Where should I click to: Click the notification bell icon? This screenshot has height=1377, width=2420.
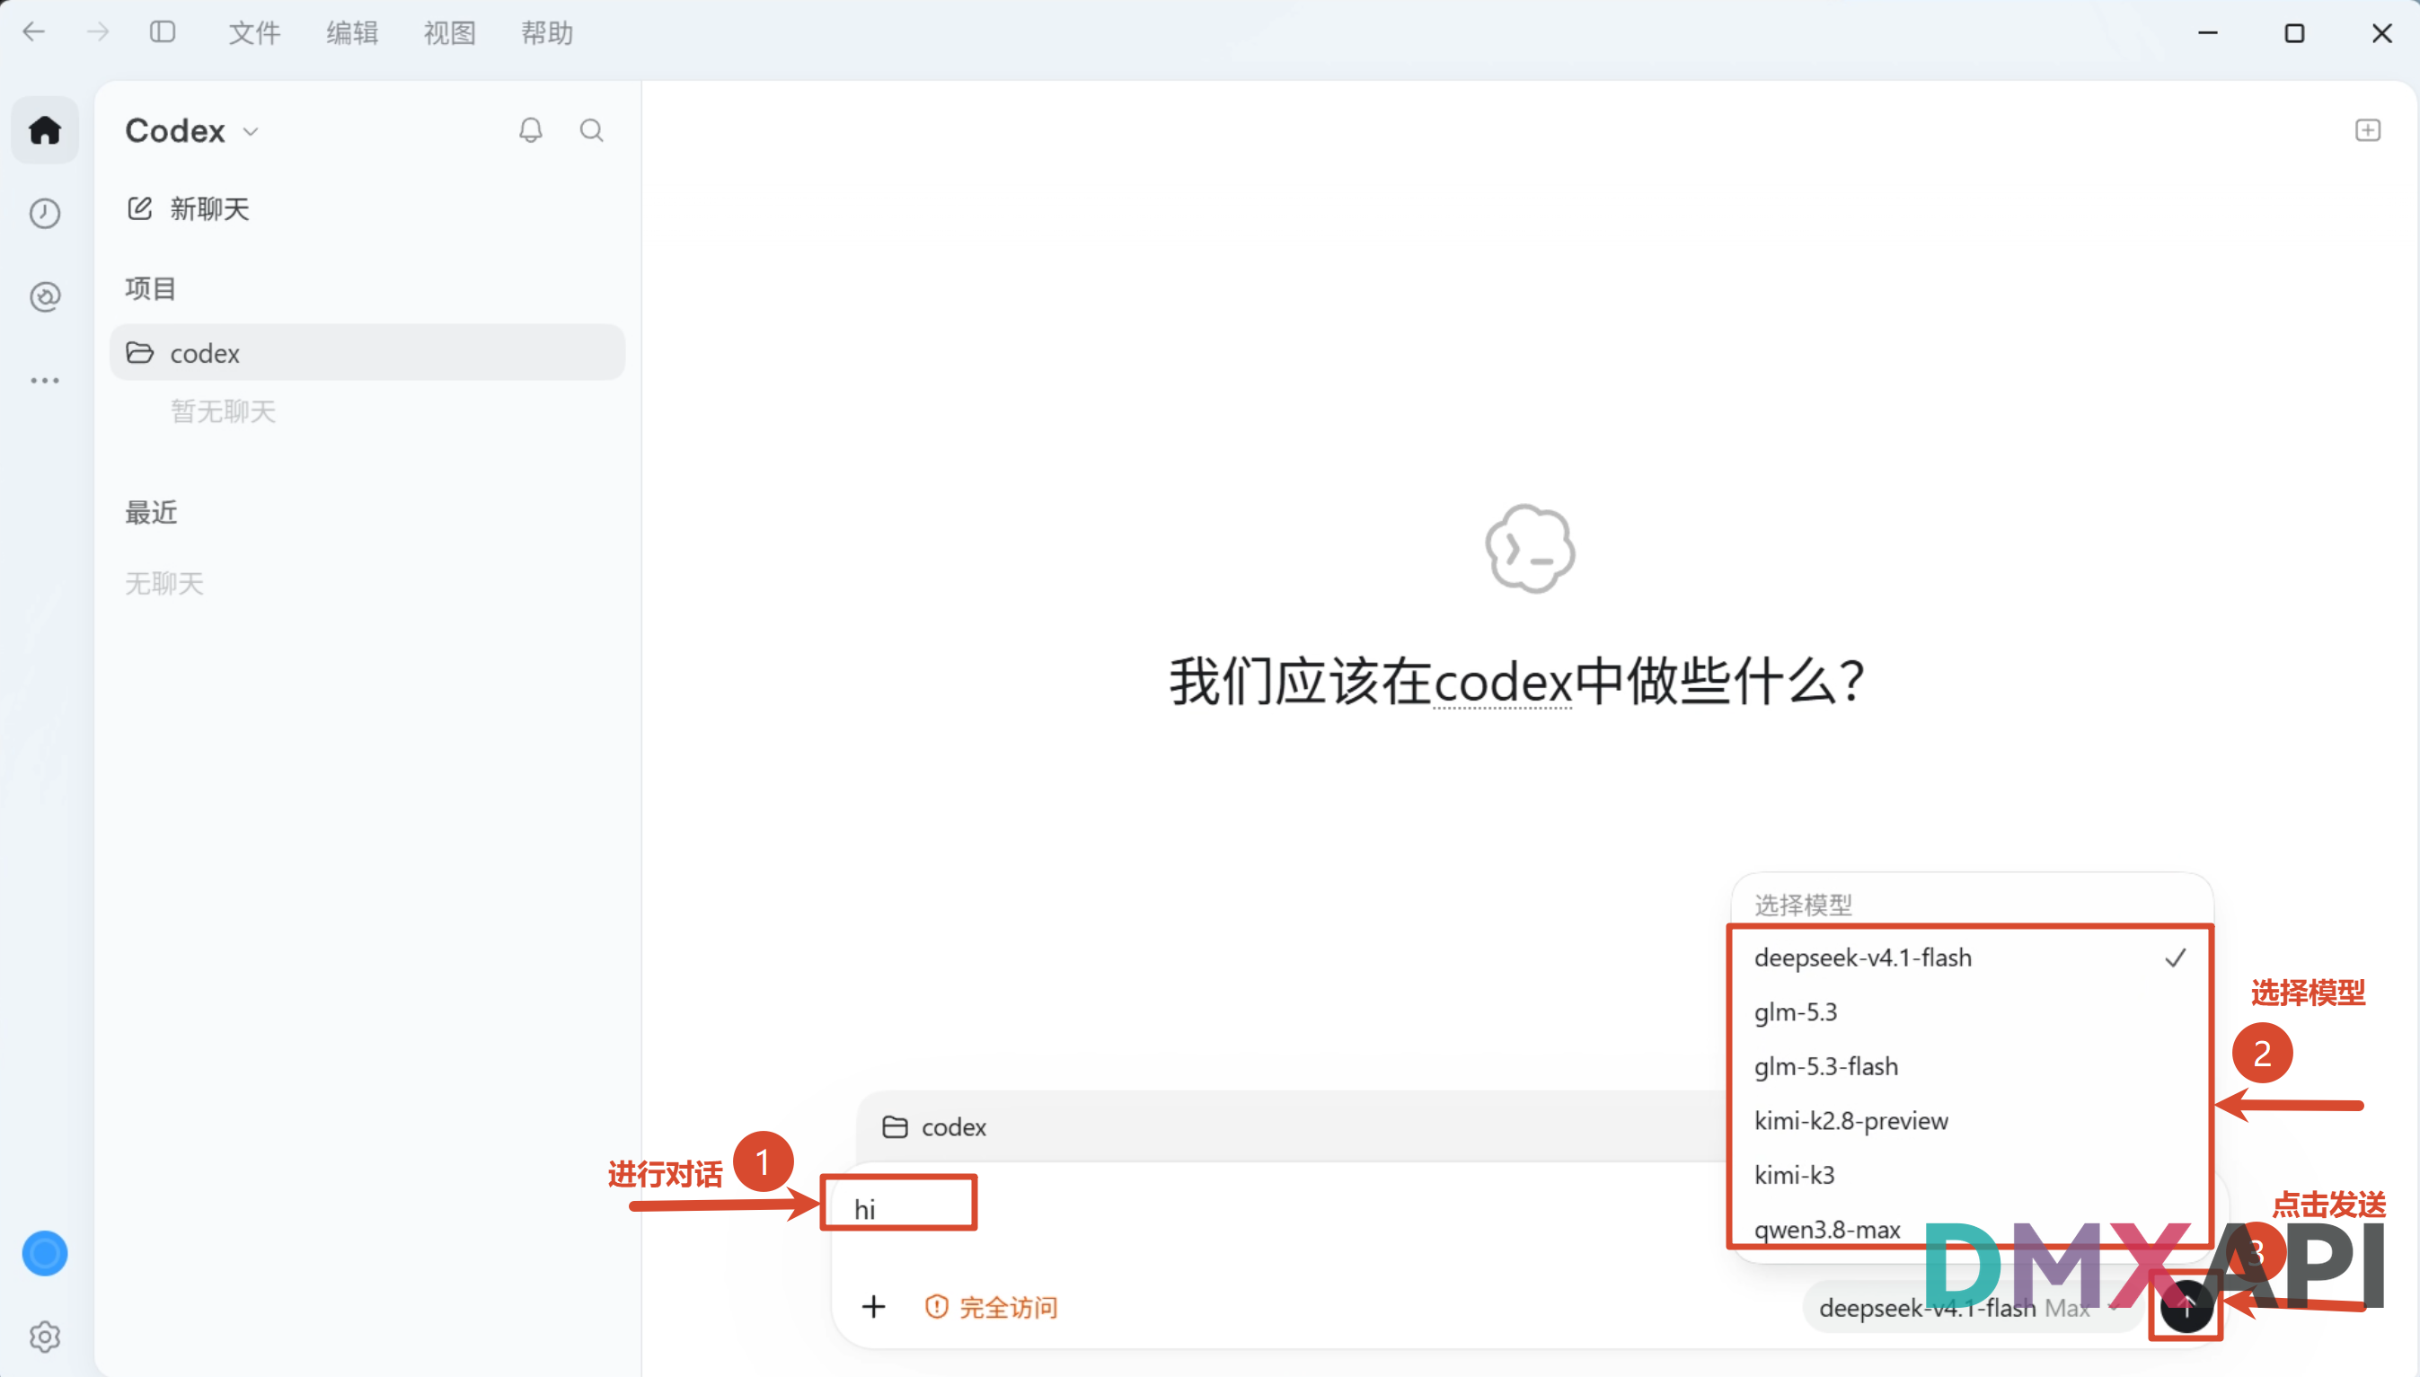[531, 129]
